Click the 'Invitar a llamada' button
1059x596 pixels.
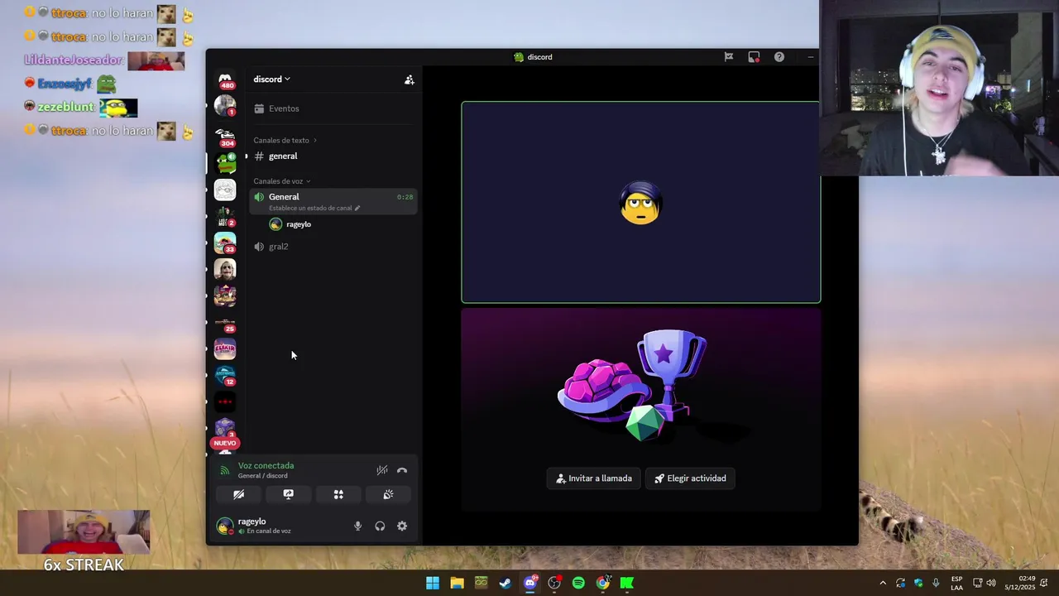pyautogui.click(x=594, y=478)
